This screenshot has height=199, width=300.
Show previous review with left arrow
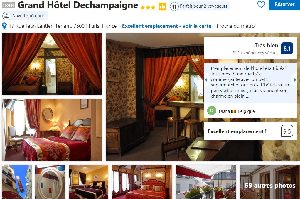pyautogui.click(x=206, y=80)
